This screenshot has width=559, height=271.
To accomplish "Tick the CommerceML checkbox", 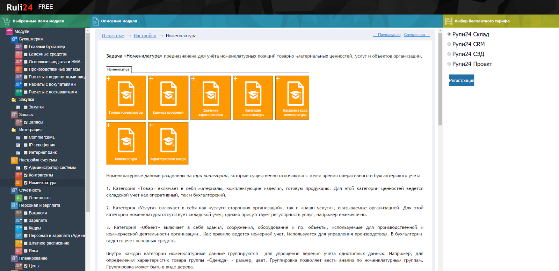I will click(26, 137).
